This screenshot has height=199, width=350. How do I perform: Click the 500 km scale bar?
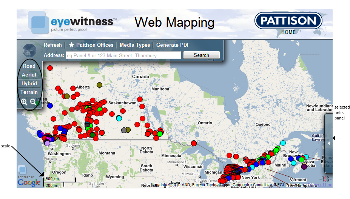click(60, 180)
